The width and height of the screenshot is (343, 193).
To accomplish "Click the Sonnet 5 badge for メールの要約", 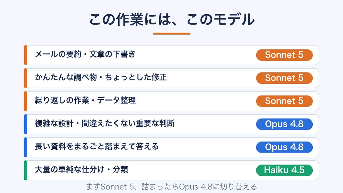I will click(x=284, y=55).
